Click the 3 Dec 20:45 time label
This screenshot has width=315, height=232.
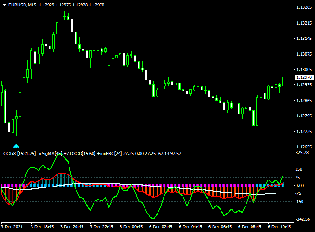click(x=72, y=227)
